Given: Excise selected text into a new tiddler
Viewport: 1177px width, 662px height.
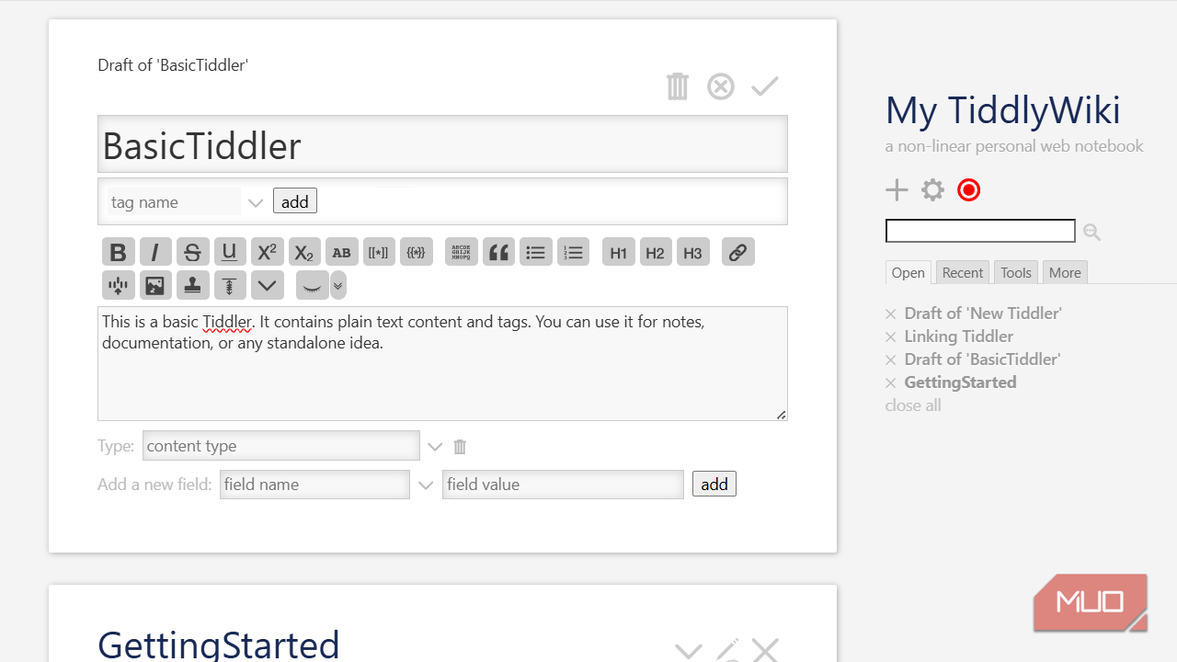Looking at the screenshot, I should click(x=118, y=285).
